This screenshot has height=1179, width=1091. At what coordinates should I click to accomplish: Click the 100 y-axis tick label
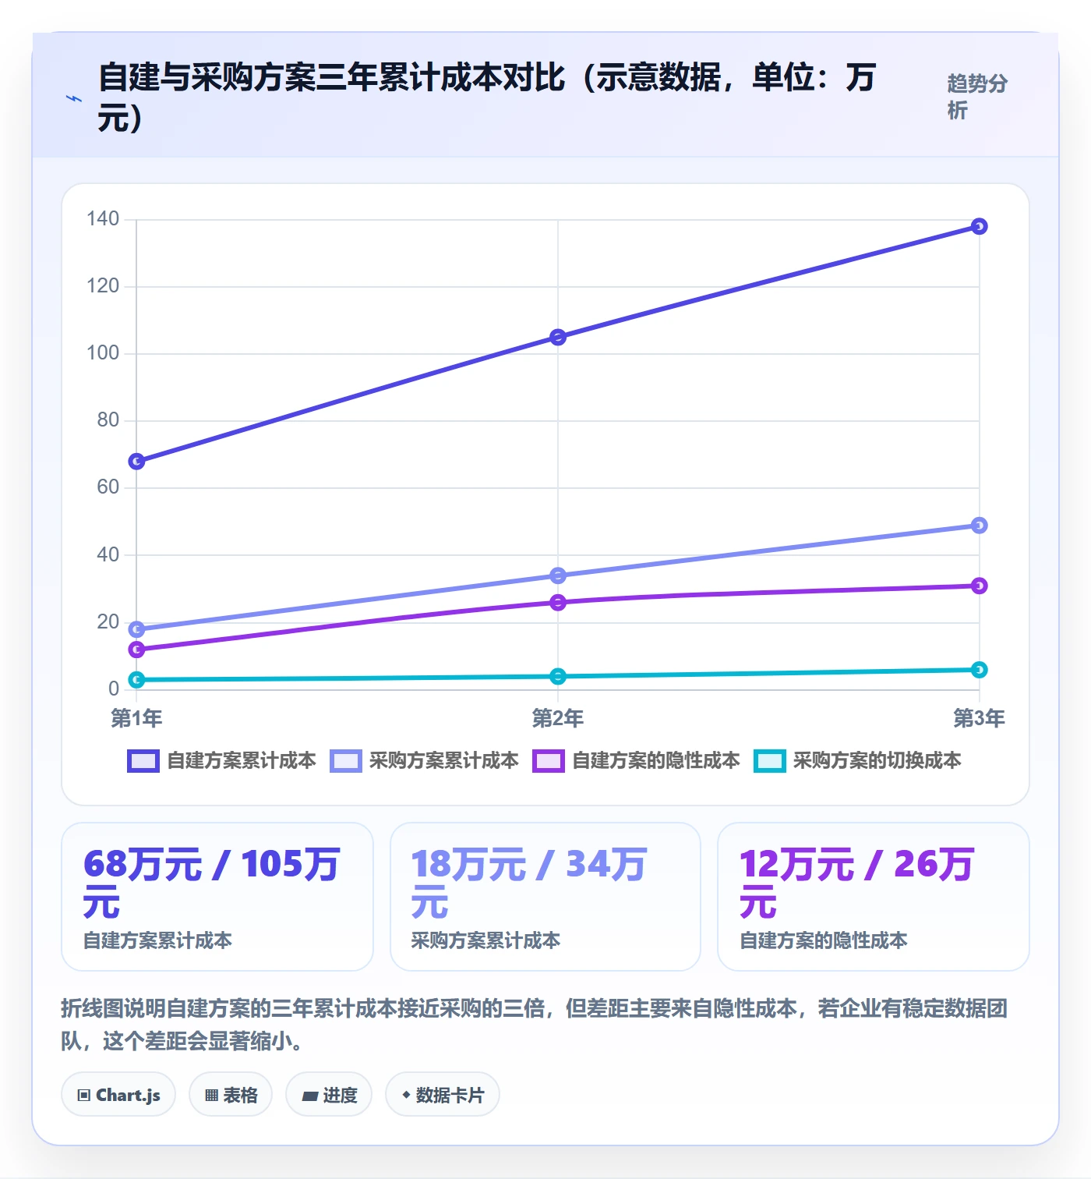103,353
